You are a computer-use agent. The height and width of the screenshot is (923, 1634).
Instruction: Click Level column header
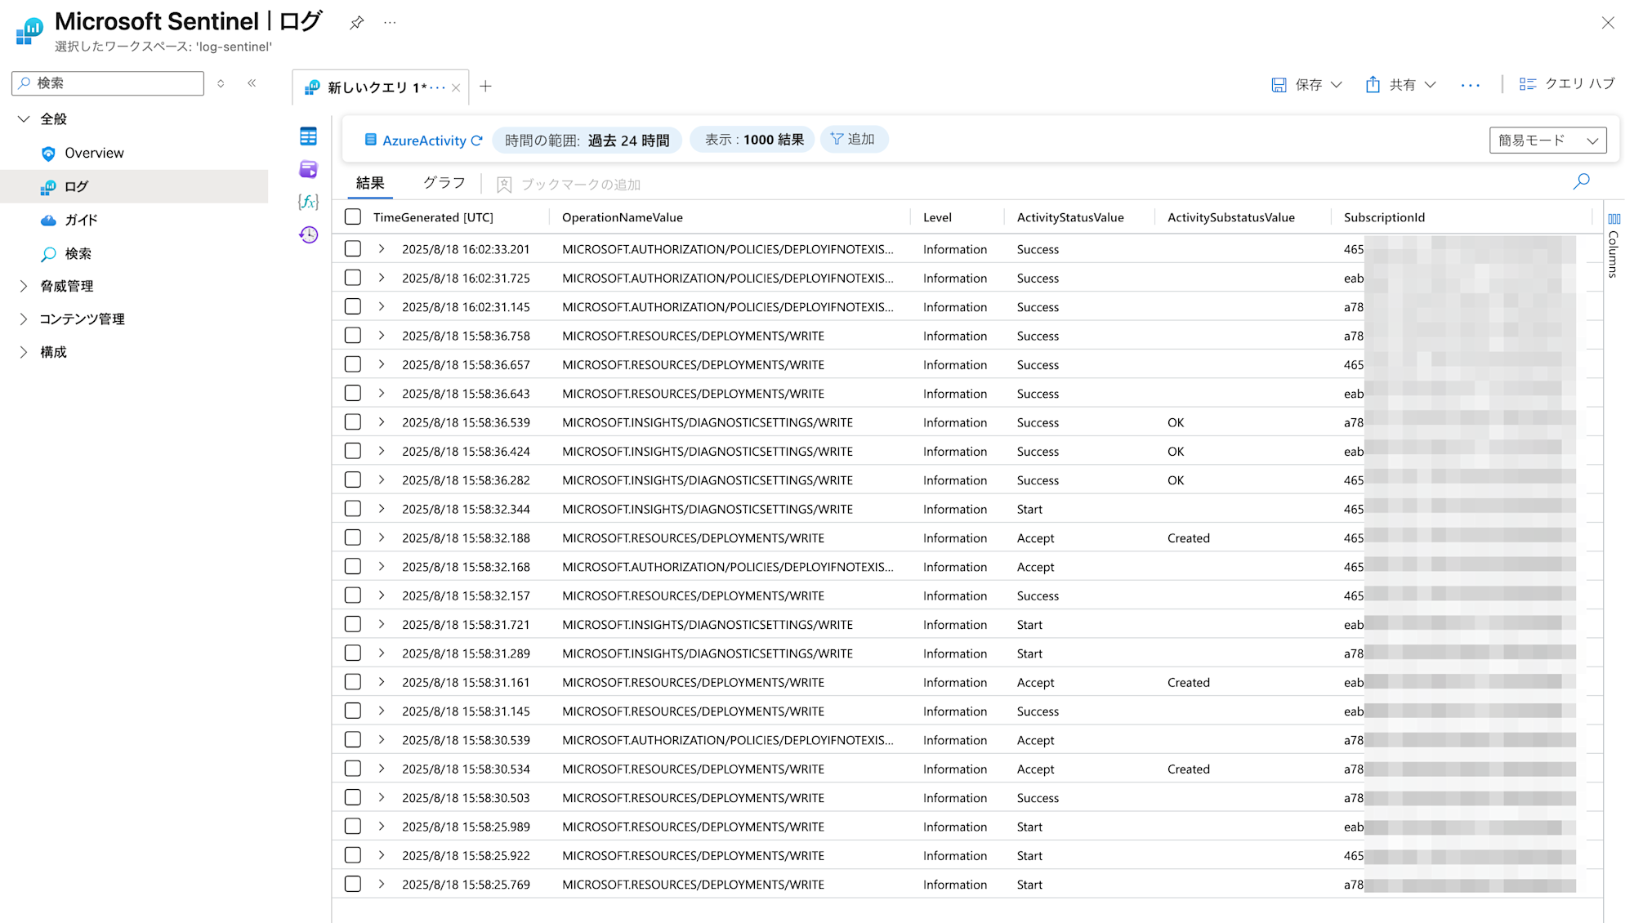[x=937, y=217]
